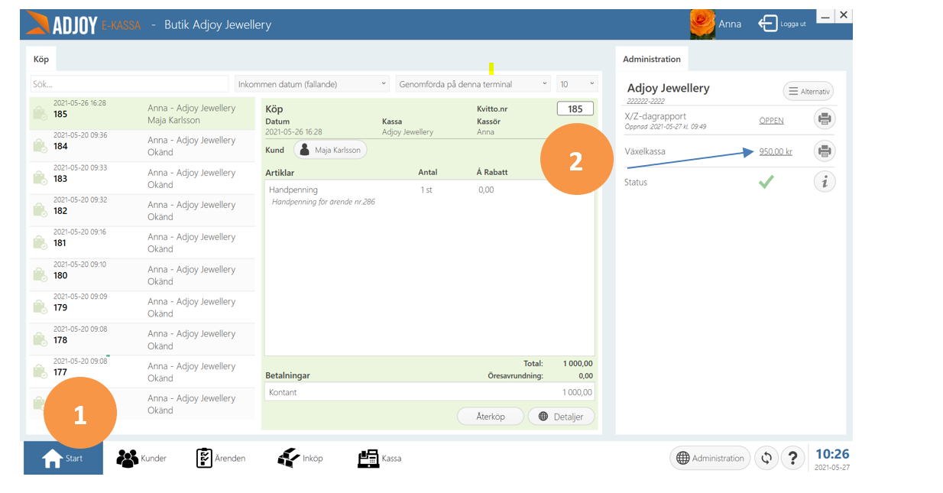Click the Logga ut icon
The height and width of the screenshot is (493, 943).
pyautogui.click(x=767, y=24)
